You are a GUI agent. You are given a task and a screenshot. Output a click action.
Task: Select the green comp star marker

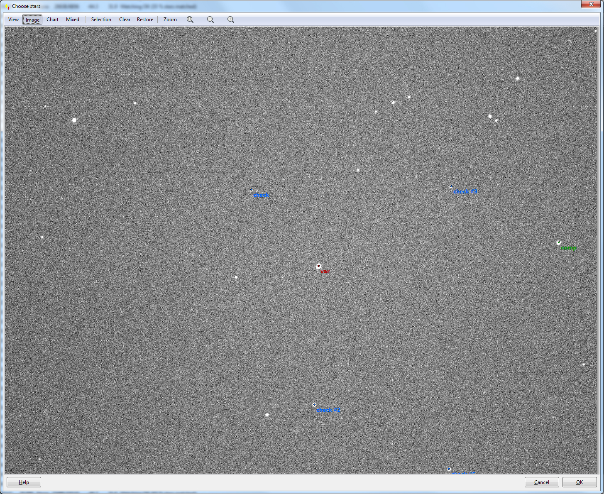[x=559, y=243]
